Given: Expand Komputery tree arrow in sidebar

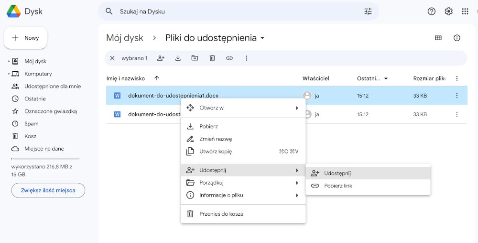Looking at the screenshot, I should 9,74.
